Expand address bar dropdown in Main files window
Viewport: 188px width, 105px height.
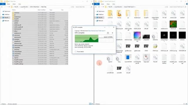coord(71,7)
